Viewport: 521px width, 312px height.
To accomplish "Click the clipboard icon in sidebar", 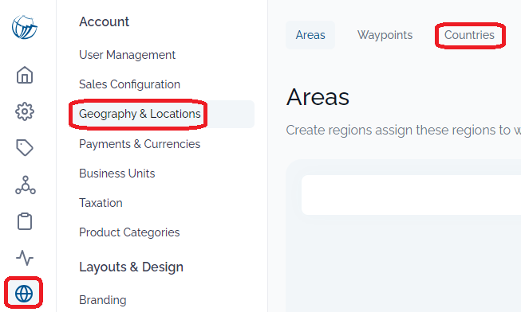I will pyautogui.click(x=25, y=221).
